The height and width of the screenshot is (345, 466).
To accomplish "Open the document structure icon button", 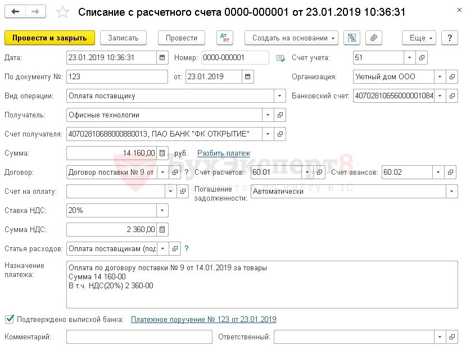I will tap(351, 38).
